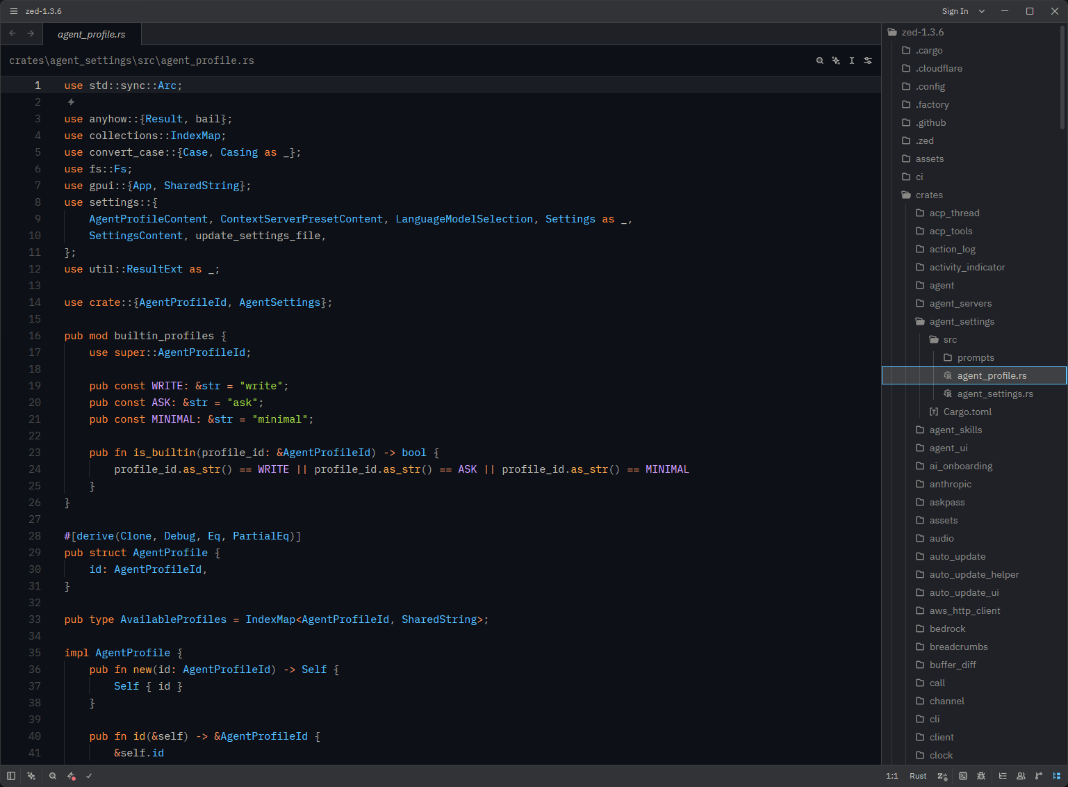Open inline assist sparkle in editor toolbar

click(x=836, y=60)
